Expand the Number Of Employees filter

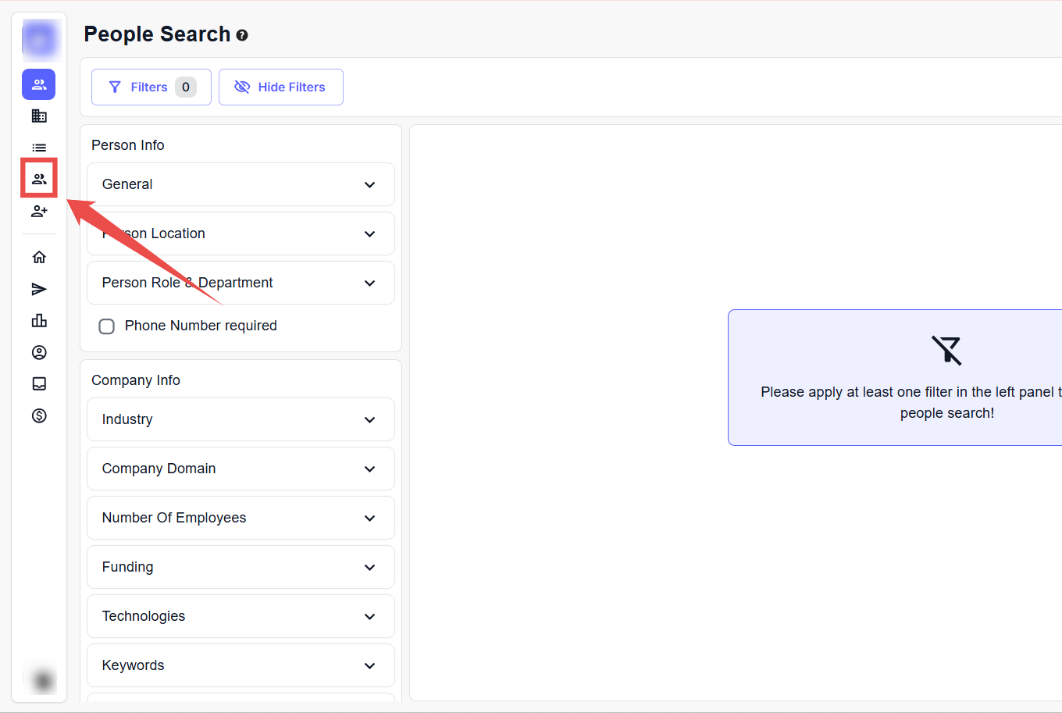tap(241, 518)
